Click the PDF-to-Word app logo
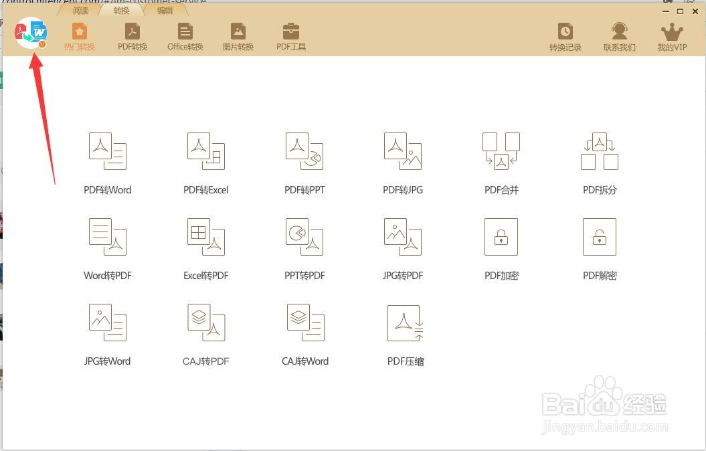Viewport: 706px width, 451px height. tap(31, 33)
